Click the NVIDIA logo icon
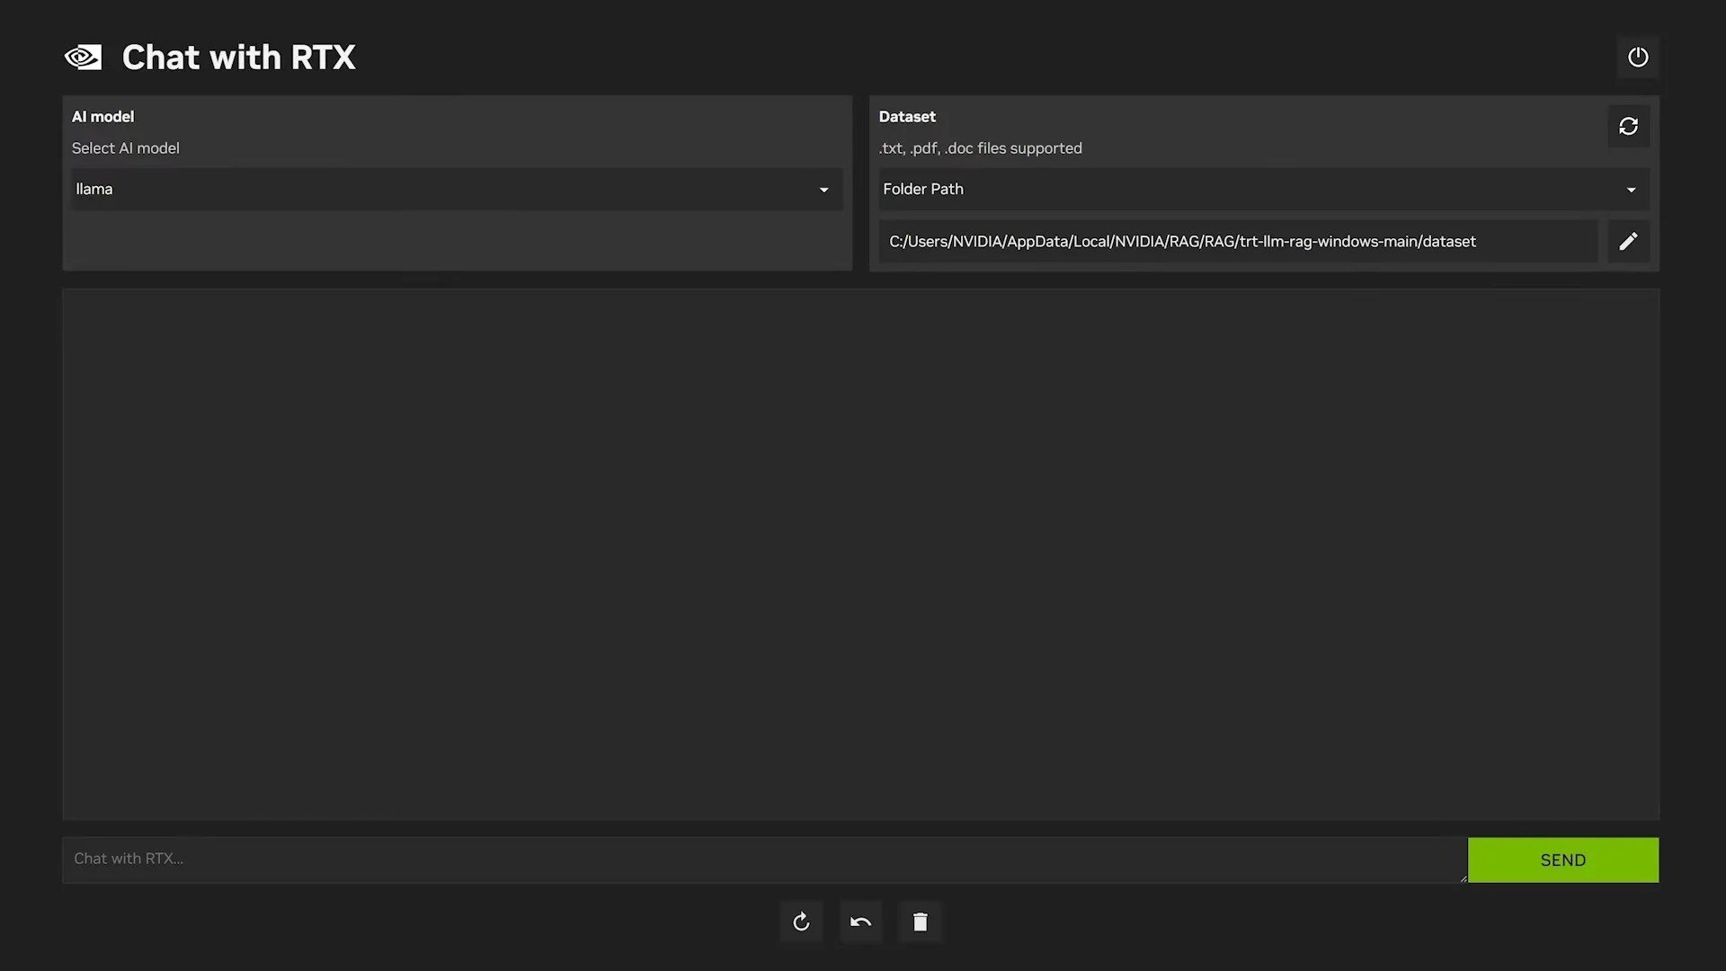This screenshot has height=971, width=1726. click(83, 58)
